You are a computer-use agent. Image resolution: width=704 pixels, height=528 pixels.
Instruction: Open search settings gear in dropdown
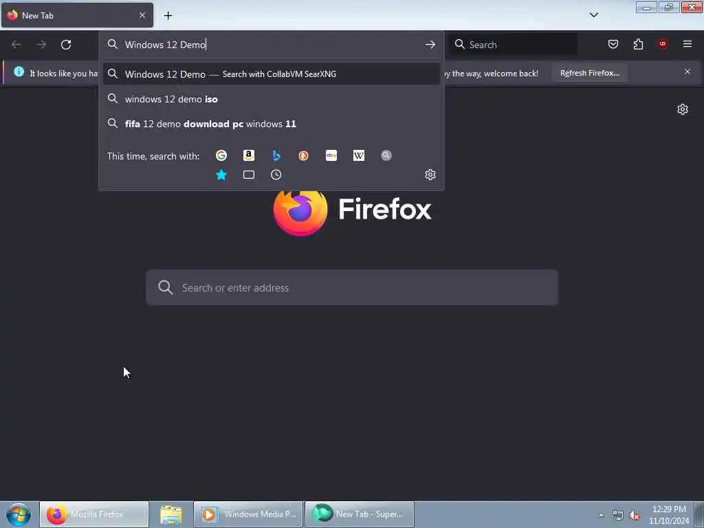(430, 175)
